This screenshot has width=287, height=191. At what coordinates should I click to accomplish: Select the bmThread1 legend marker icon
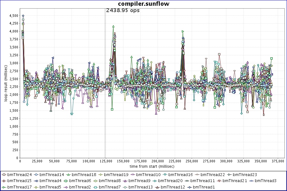tap(189, 187)
